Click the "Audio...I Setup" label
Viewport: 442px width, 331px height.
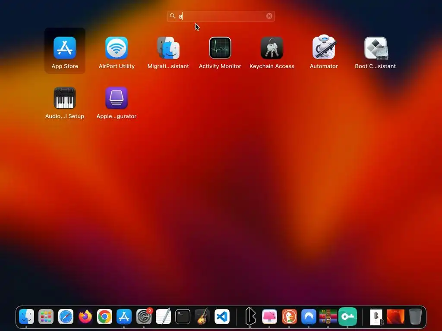point(65,116)
